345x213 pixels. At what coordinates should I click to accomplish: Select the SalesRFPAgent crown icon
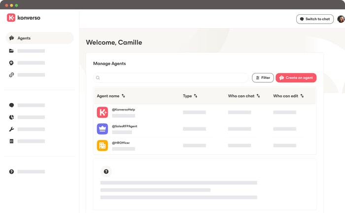click(x=102, y=129)
